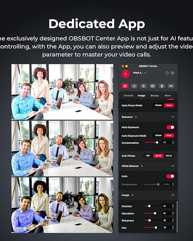Click the Compensation value field

click(167, 142)
